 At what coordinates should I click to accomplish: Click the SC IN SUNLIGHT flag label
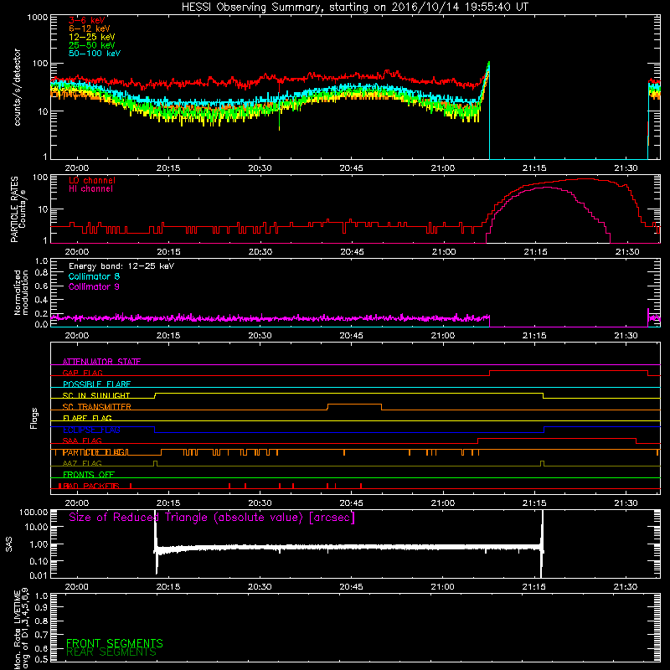click(96, 395)
